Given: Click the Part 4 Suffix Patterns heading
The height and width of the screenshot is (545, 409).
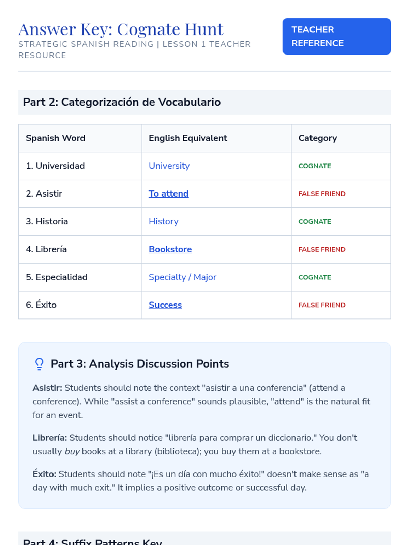Looking at the screenshot, I should pyautogui.click(x=92, y=542).
